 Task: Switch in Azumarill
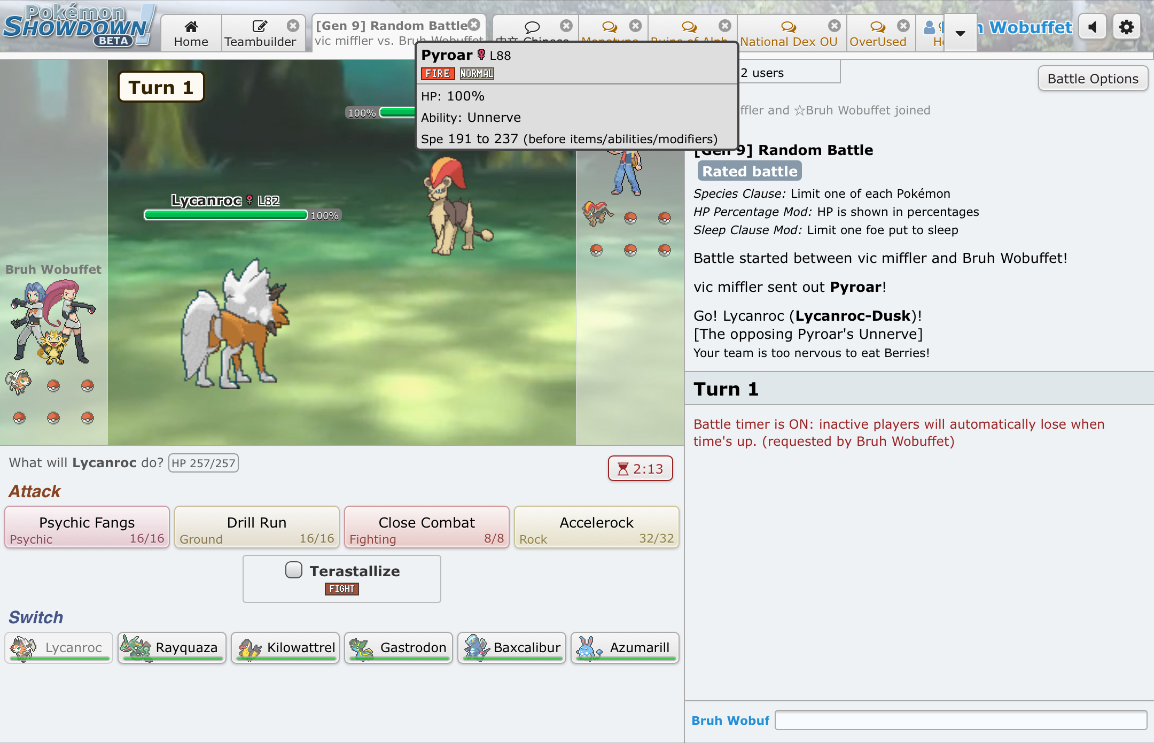(625, 647)
